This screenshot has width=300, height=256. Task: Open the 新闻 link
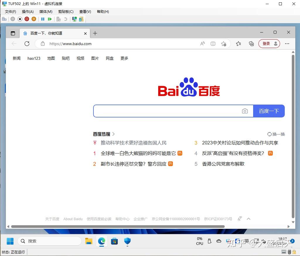(17, 58)
